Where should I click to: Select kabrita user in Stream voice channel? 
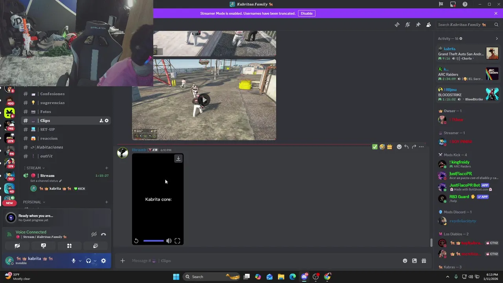(x=59, y=189)
